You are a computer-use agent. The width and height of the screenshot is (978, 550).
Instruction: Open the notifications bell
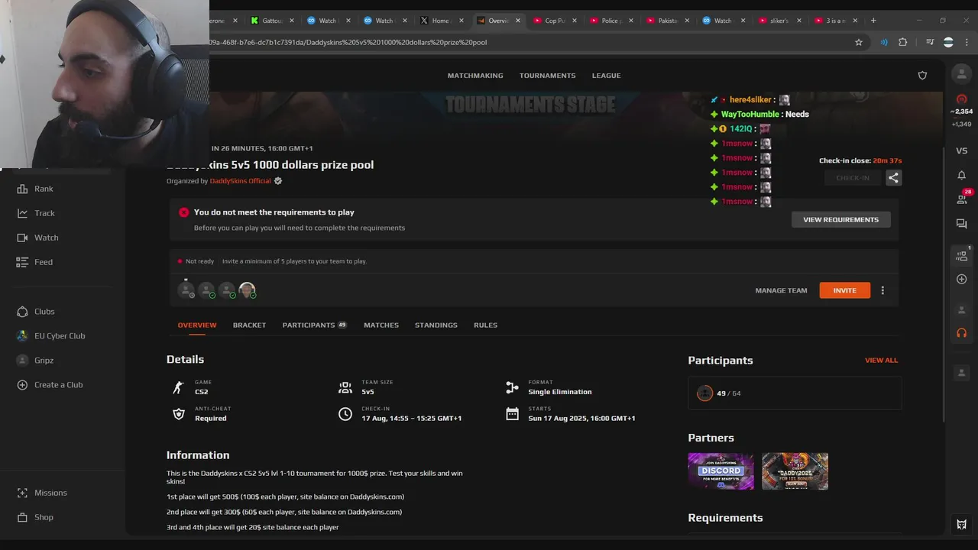(962, 175)
